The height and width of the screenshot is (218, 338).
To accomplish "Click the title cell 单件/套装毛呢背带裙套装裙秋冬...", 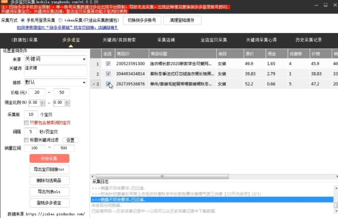I will [x=182, y=84].
